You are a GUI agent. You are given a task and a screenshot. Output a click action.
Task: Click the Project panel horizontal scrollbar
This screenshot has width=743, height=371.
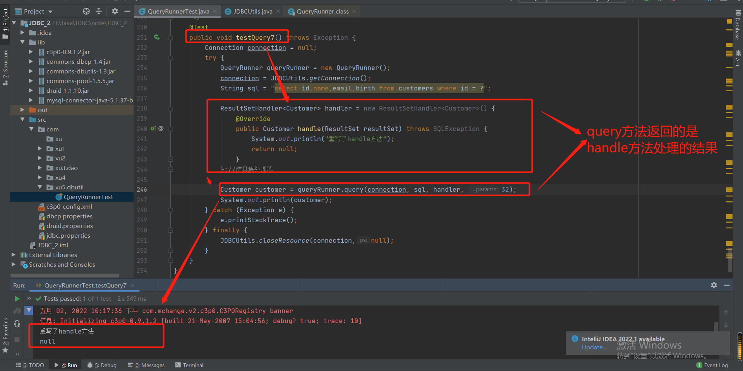click(x=65, y=276)
